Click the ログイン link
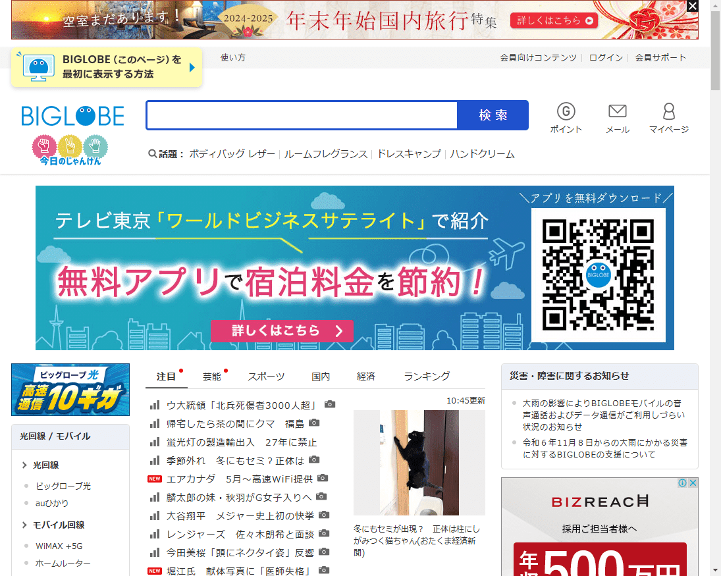721x576 pixels. click(x=606, y=57)
